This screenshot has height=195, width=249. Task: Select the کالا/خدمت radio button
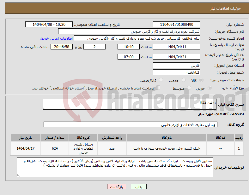[161, 80]
